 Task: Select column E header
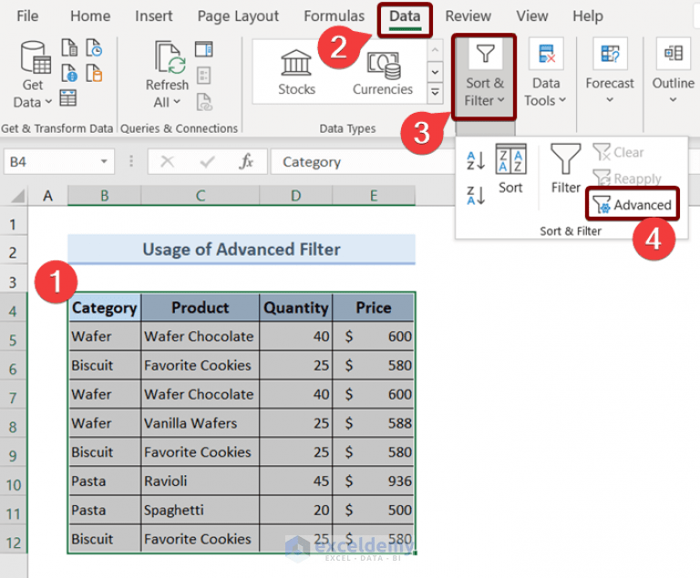374,196
